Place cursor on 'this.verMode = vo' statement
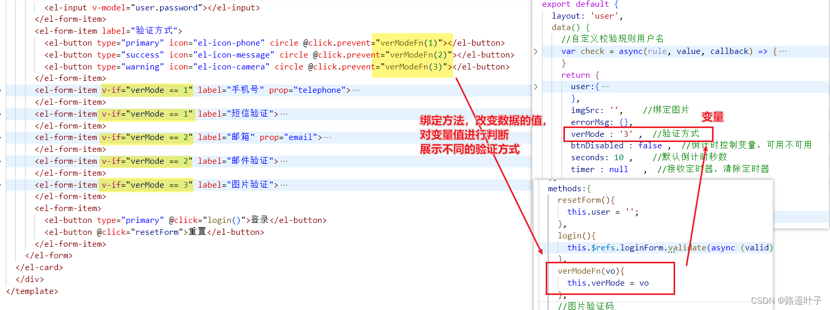Viewport: 830px width, 310px height. tap(608, 283)
